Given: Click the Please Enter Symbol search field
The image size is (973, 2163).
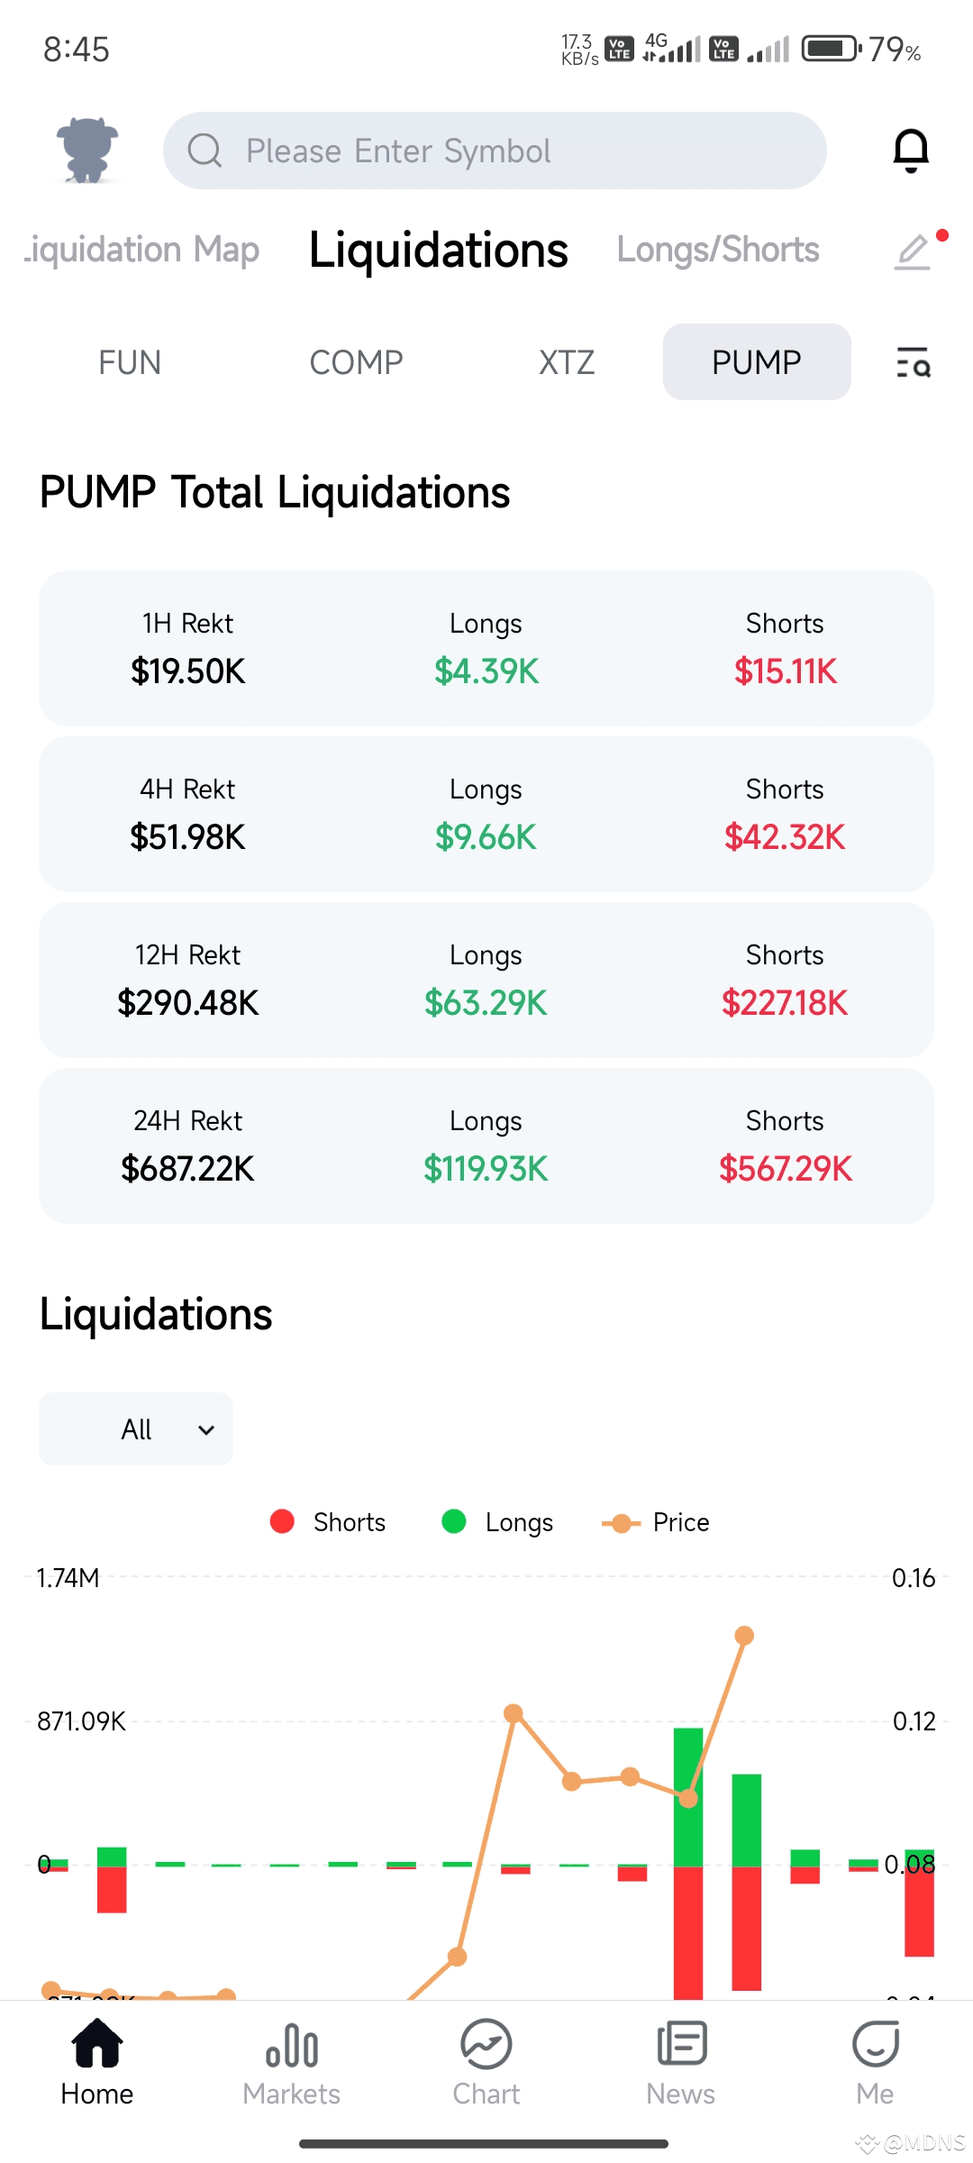Looking at the screenshot, I should click(x=495, y=151).
